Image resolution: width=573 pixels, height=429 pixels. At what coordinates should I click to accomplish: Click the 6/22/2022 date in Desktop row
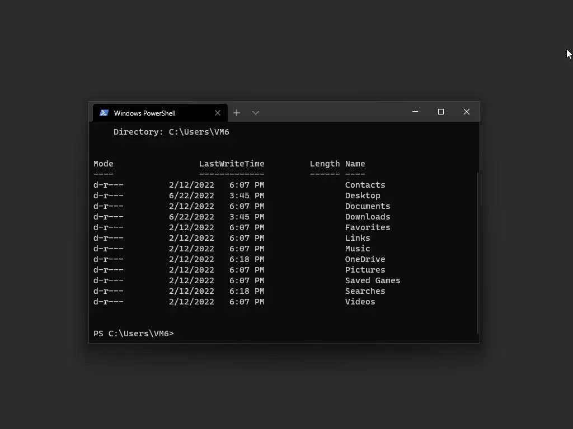(x=191, y=196)
